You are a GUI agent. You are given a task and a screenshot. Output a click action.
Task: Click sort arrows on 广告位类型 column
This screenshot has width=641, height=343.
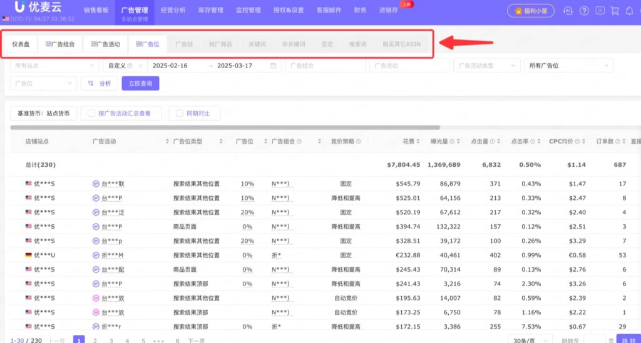(x=221, y=142)
